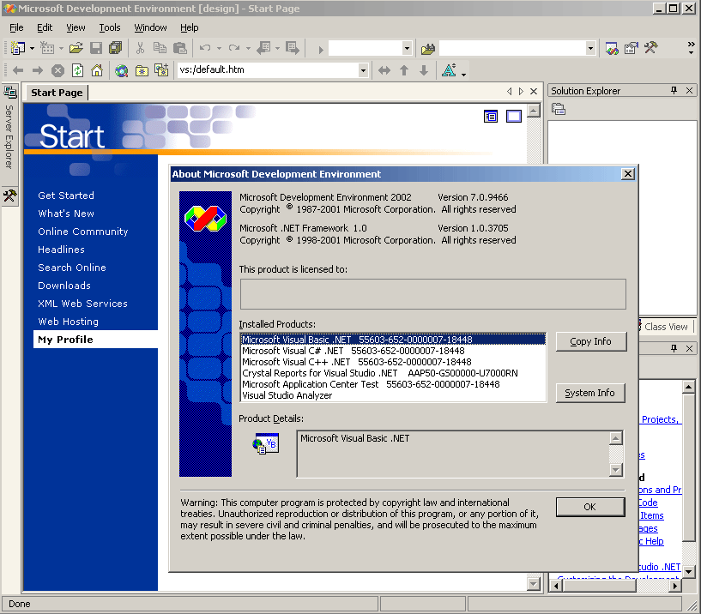The height and width of the screenshot is (614, 701).
Task: Click the Save All toolbar icon
Action: pyautogui.click(x=115, y=48)
